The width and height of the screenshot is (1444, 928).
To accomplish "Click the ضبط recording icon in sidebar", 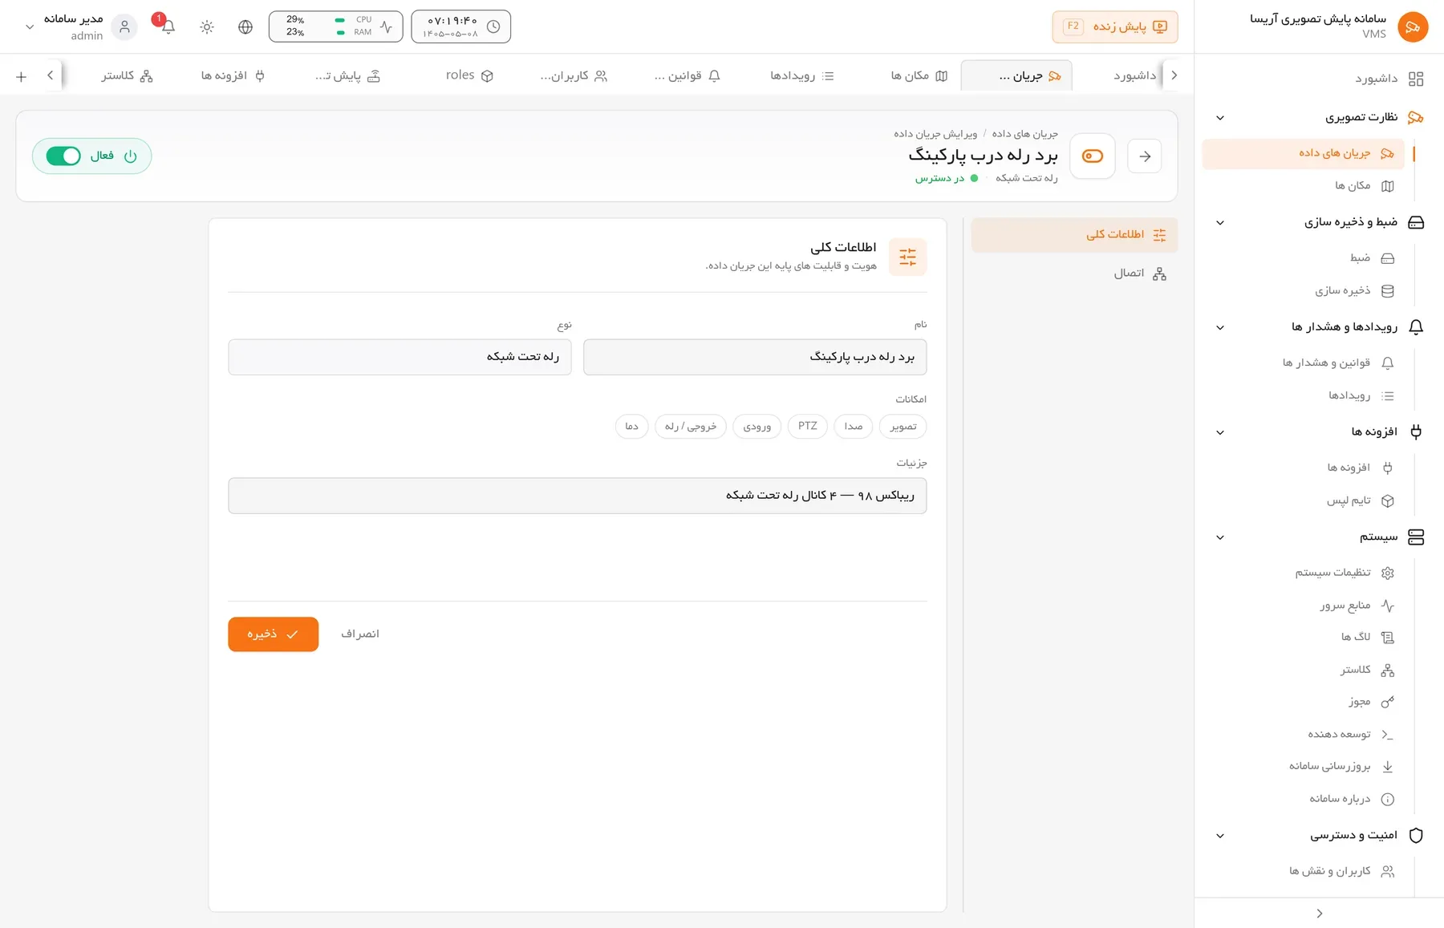I will 1388,258.
